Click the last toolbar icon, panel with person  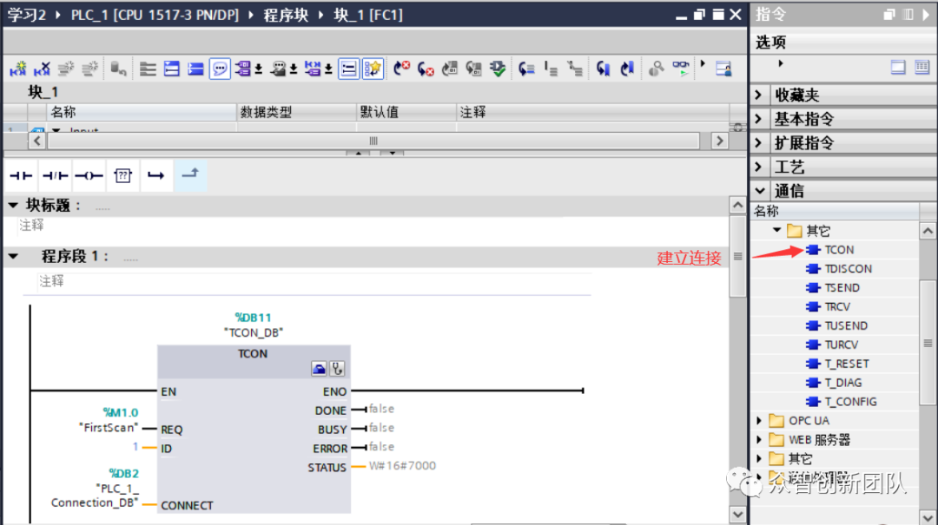click(723, 69)
